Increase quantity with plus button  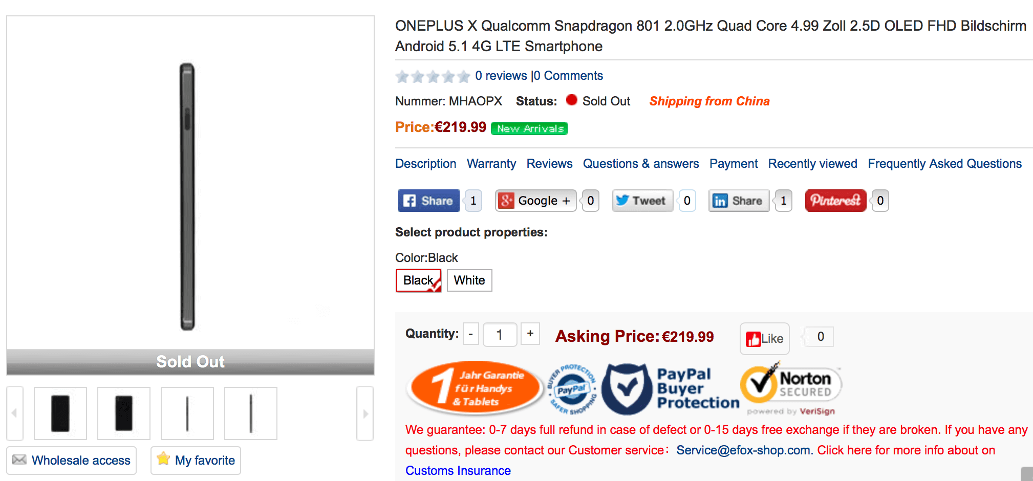coord(530,334)
